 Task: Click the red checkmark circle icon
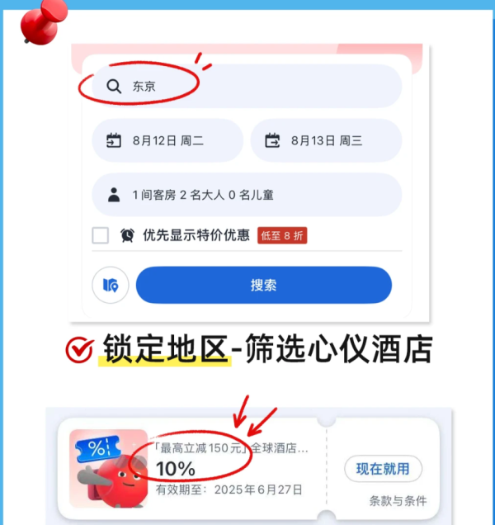(x=80, y=350)
